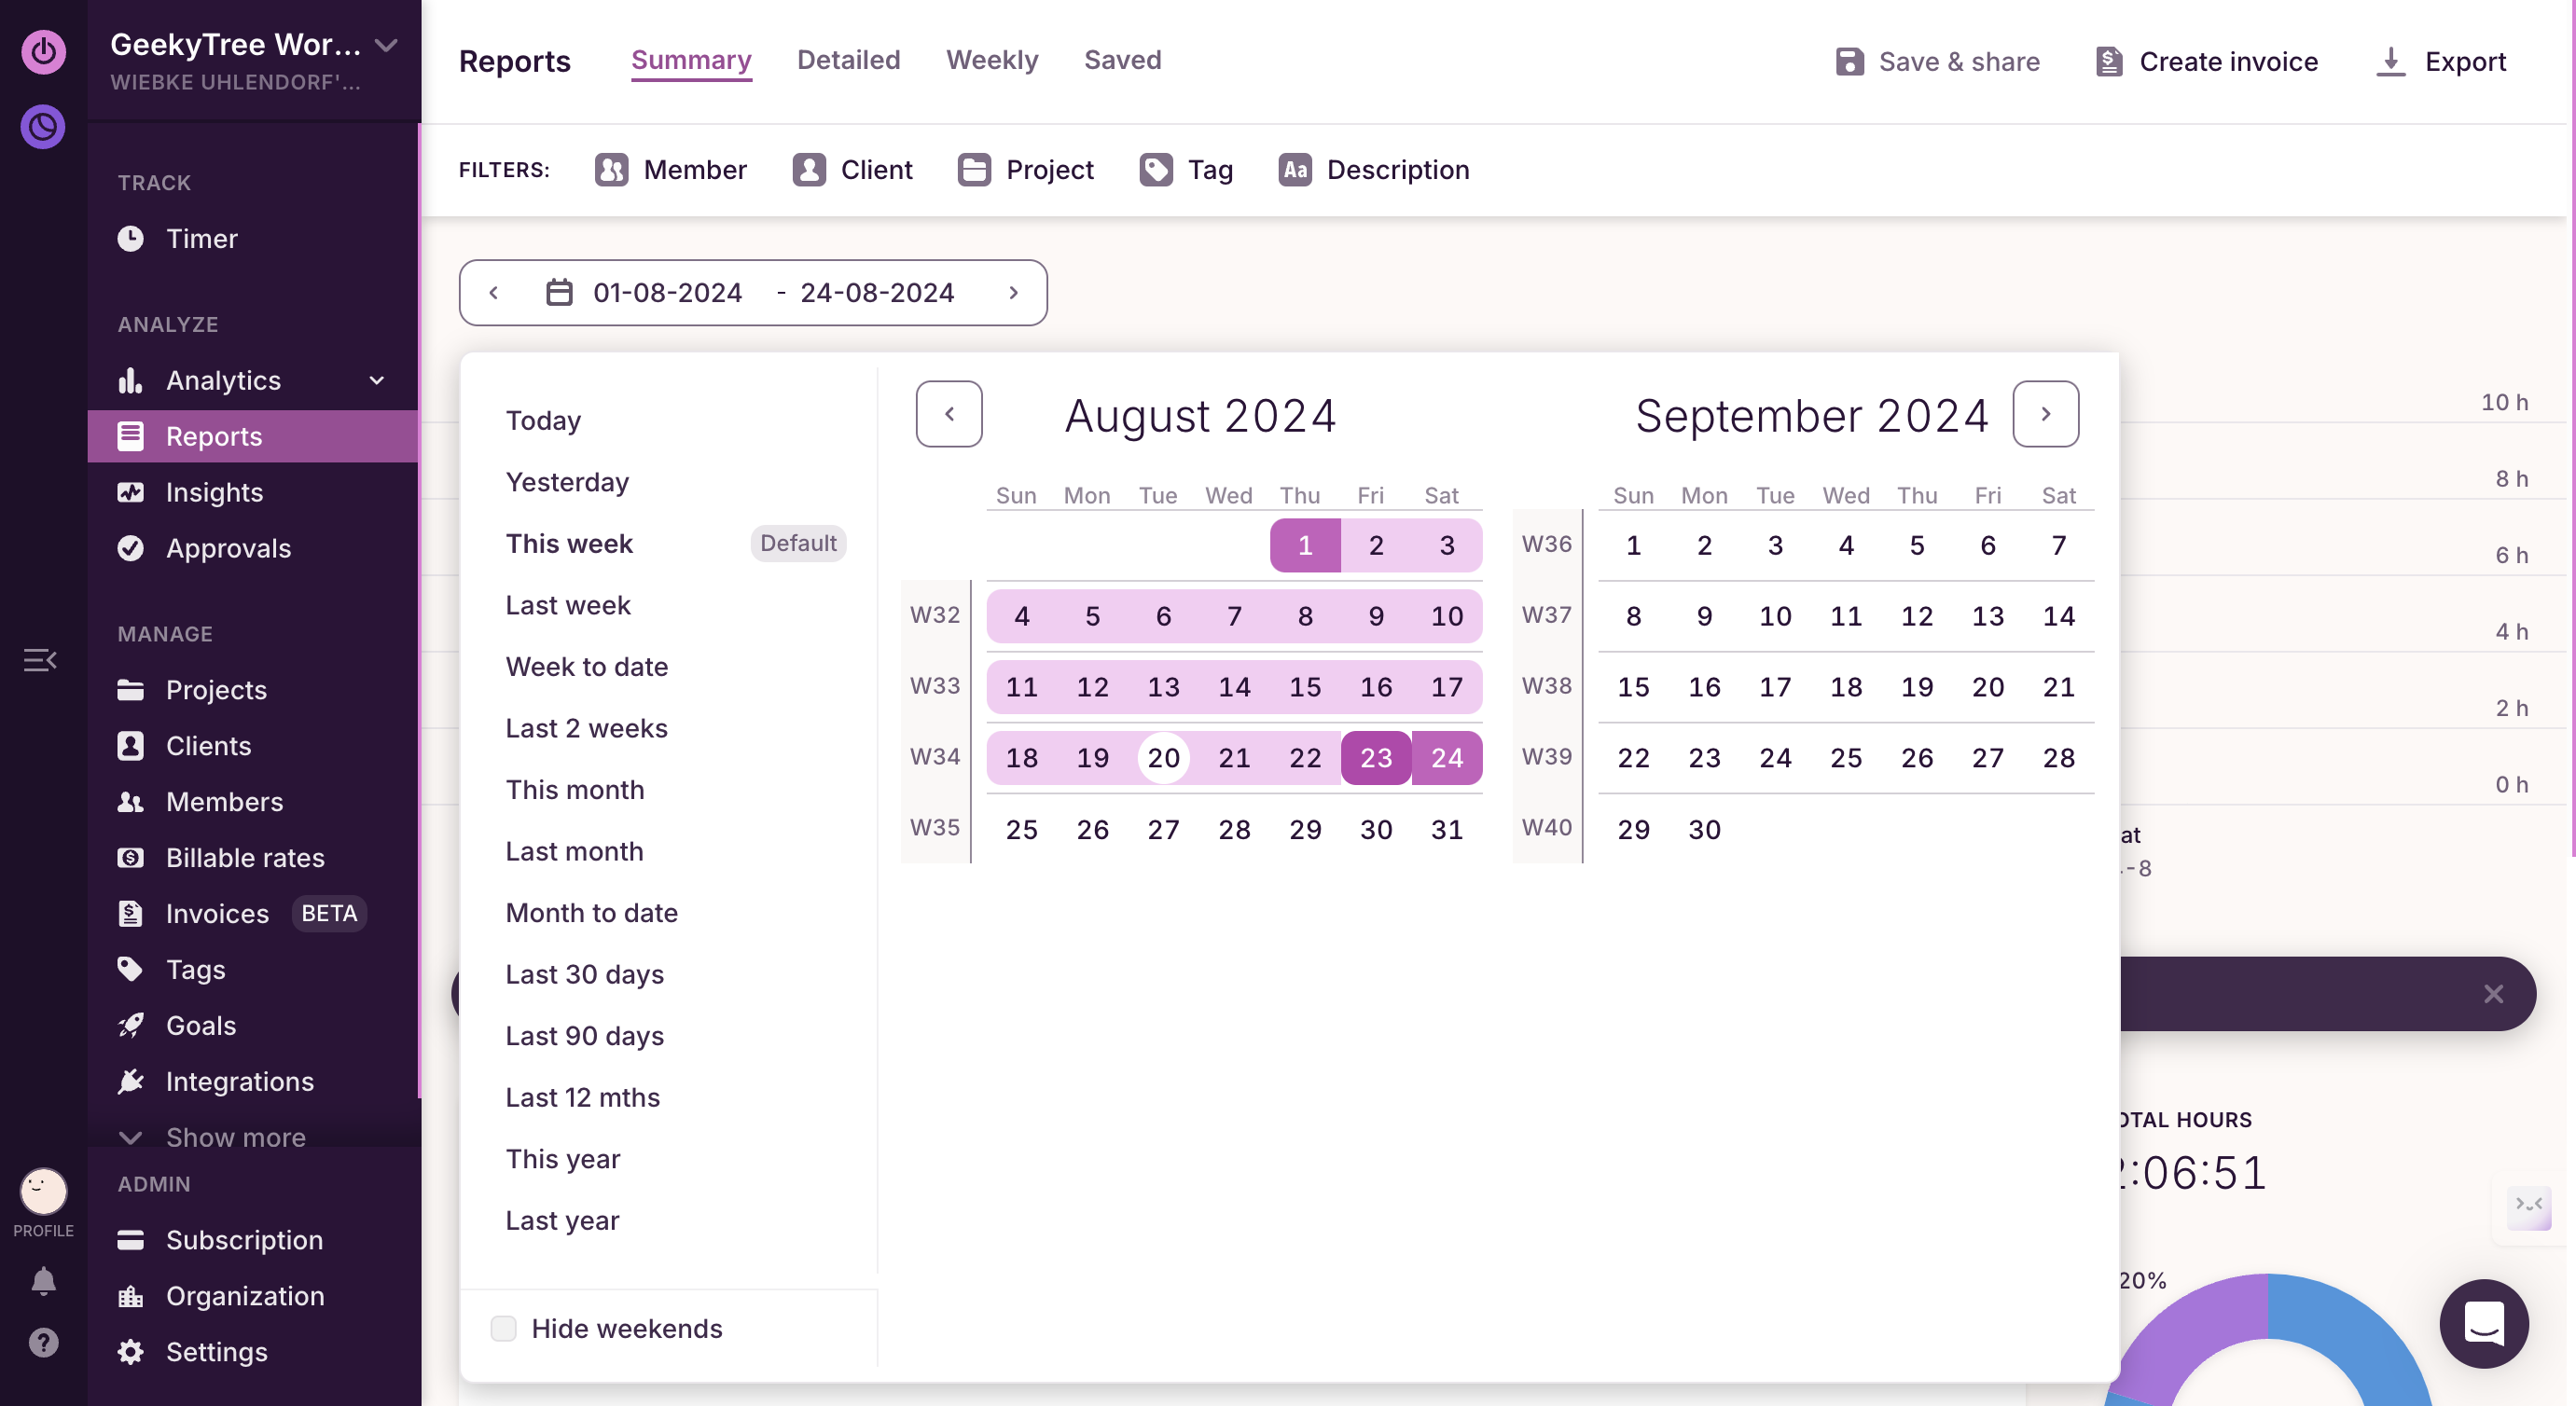Viewport: 2576px width, 1406px height.
Task: Click the Toggl Track power logo
Action: coord(43,51)
